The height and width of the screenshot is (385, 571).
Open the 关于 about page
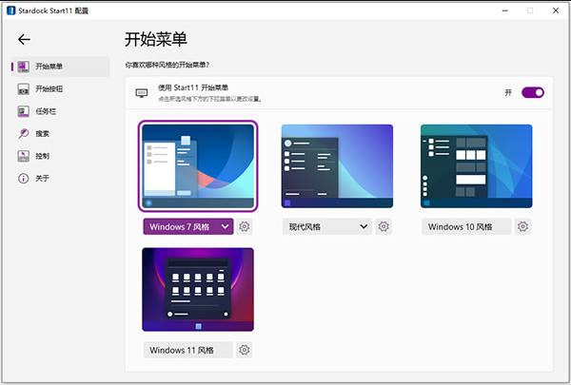coord(42,178)
